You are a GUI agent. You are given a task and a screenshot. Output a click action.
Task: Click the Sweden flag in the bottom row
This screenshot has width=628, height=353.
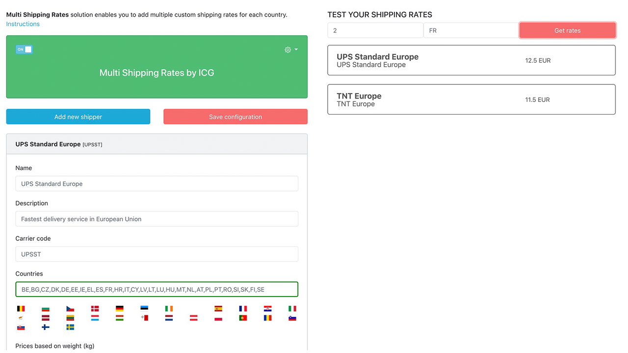[x=70, y=328]
